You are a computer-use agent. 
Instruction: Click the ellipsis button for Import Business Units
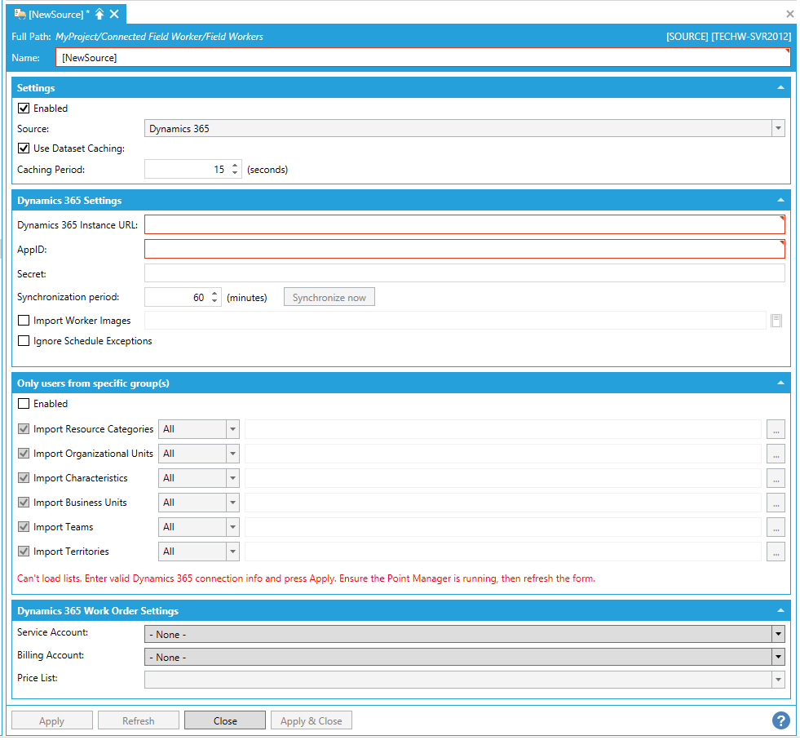[776, 503]
